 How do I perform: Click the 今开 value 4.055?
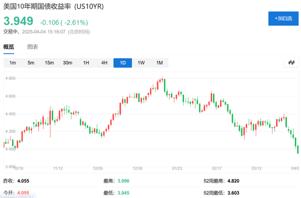point(23,193)
